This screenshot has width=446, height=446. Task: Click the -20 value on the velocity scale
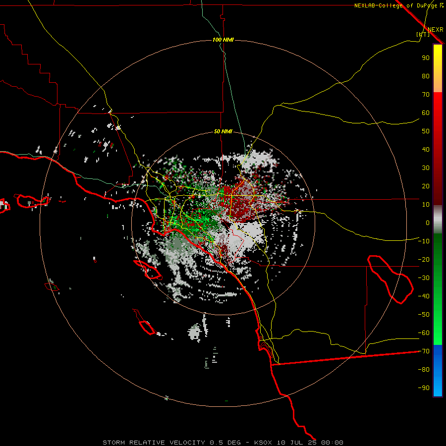click(x=424, y=260)
